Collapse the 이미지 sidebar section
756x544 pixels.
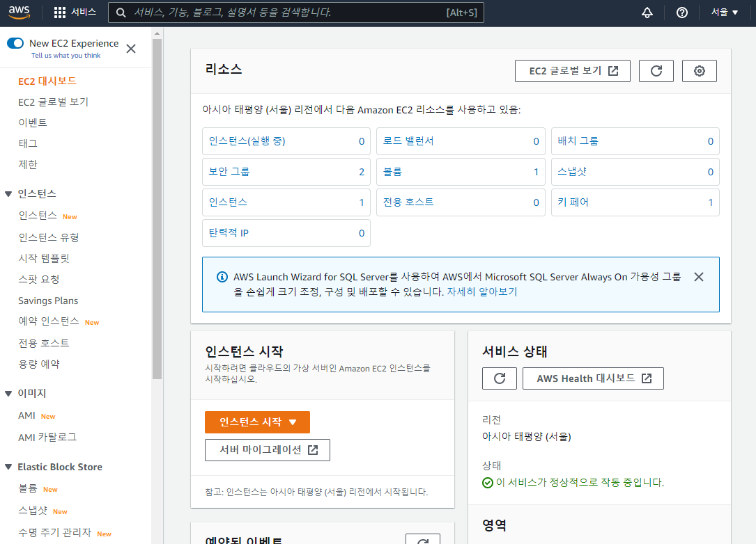[8, 393]
